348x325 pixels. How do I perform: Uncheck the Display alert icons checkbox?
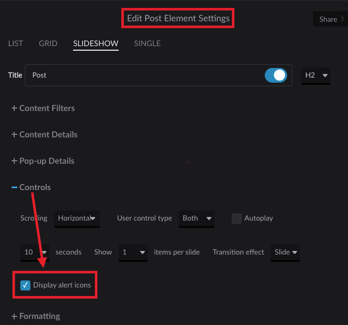[25, 285]
